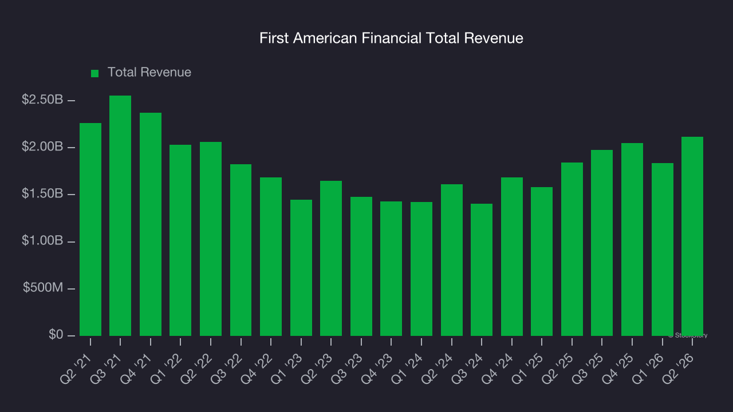The width and height of the screenshot is (733, 412).
Task: Click the Q1 '26 revenue bar
Action: click(663, 249)
